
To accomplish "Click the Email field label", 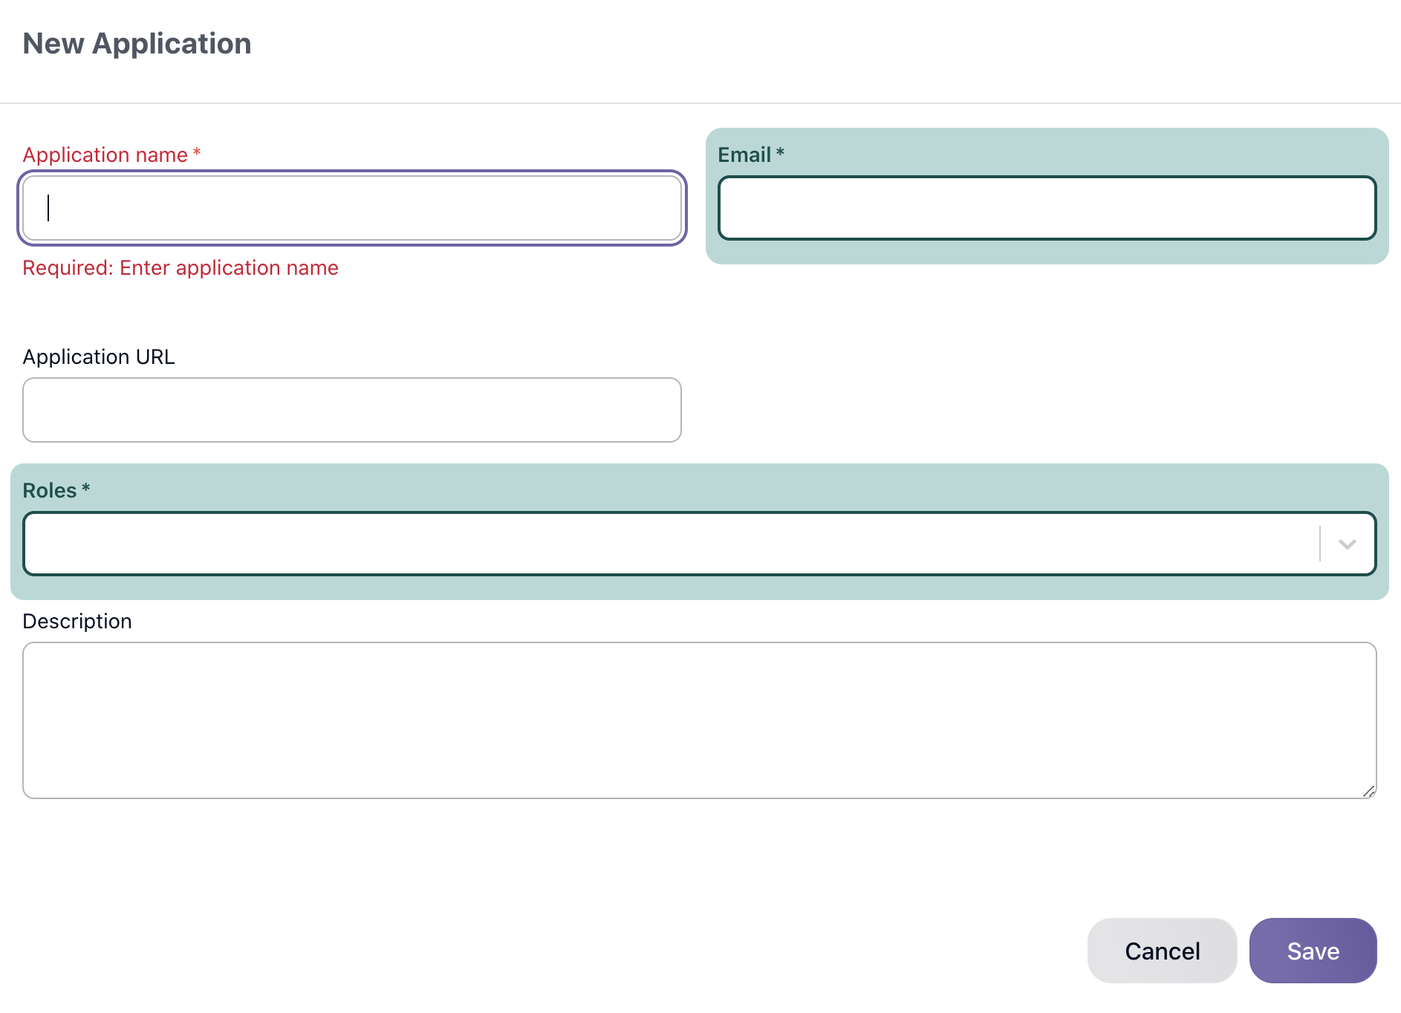I will coord(744,154).
